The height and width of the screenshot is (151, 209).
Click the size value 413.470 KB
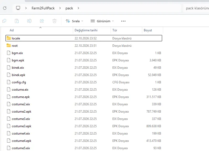[154, 141]
